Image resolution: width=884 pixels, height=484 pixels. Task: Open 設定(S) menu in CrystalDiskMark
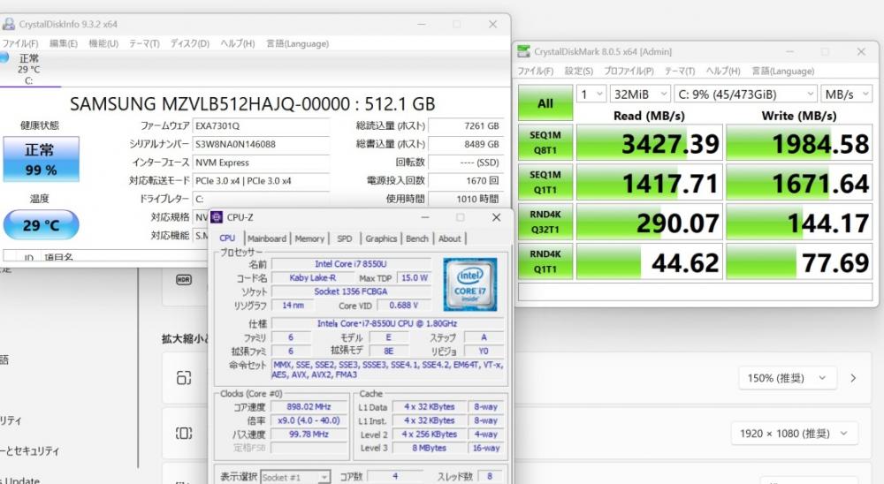579,71
